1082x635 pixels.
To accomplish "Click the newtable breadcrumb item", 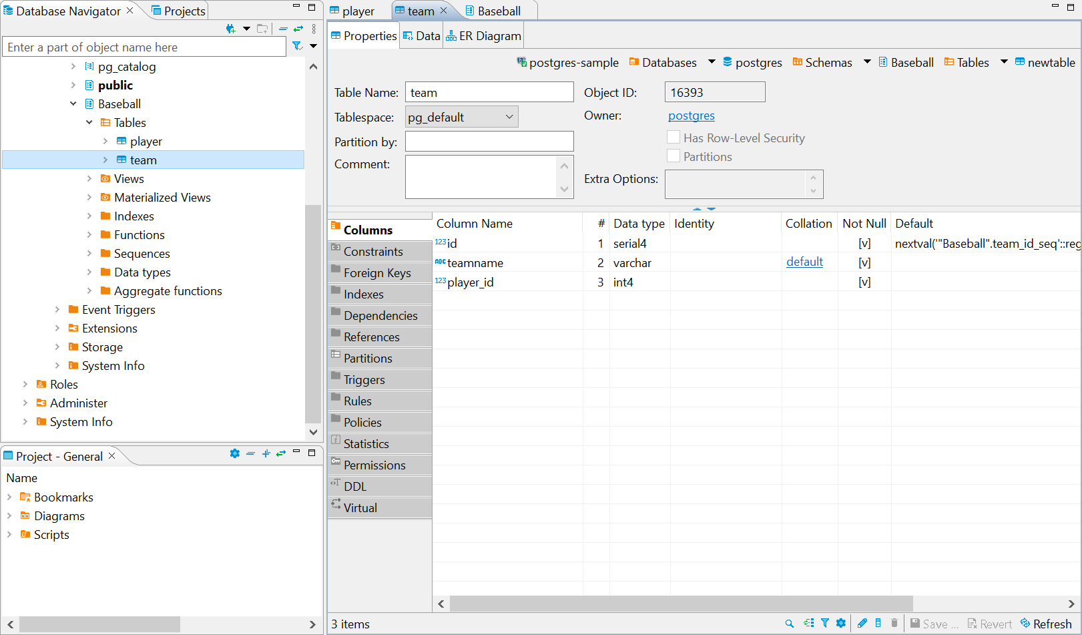I will [x=1045, y=62].
